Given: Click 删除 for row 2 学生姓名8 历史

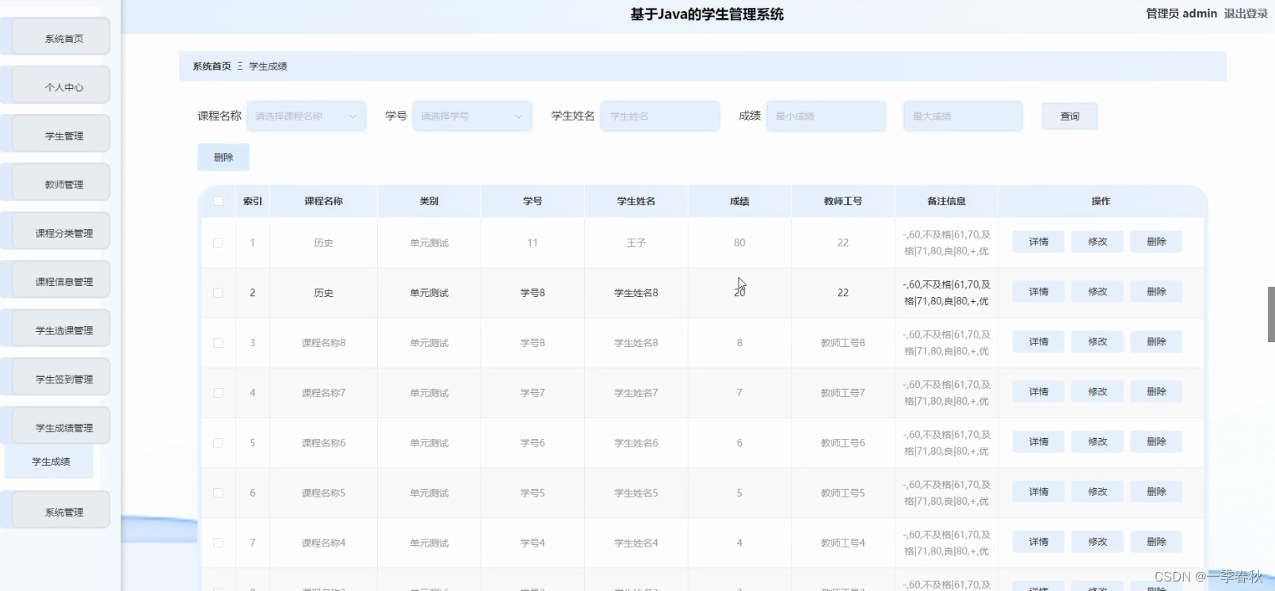Looking at the screenshot, I should coord(1156,292).
